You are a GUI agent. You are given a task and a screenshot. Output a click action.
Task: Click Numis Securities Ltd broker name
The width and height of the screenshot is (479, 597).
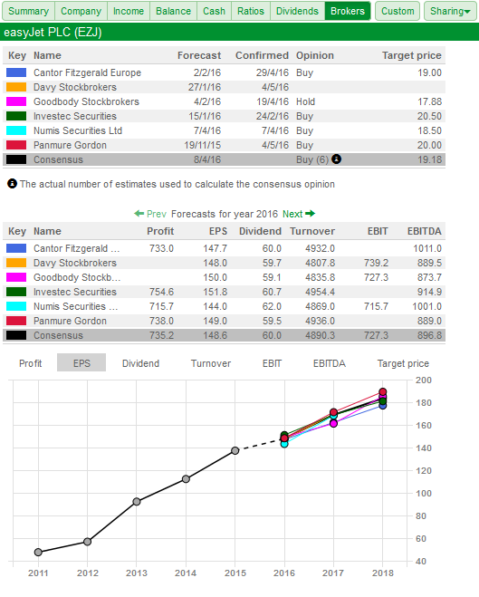[78, 130]
